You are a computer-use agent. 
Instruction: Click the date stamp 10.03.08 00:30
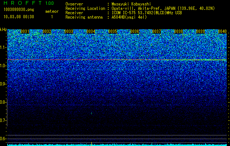[19, 17]
